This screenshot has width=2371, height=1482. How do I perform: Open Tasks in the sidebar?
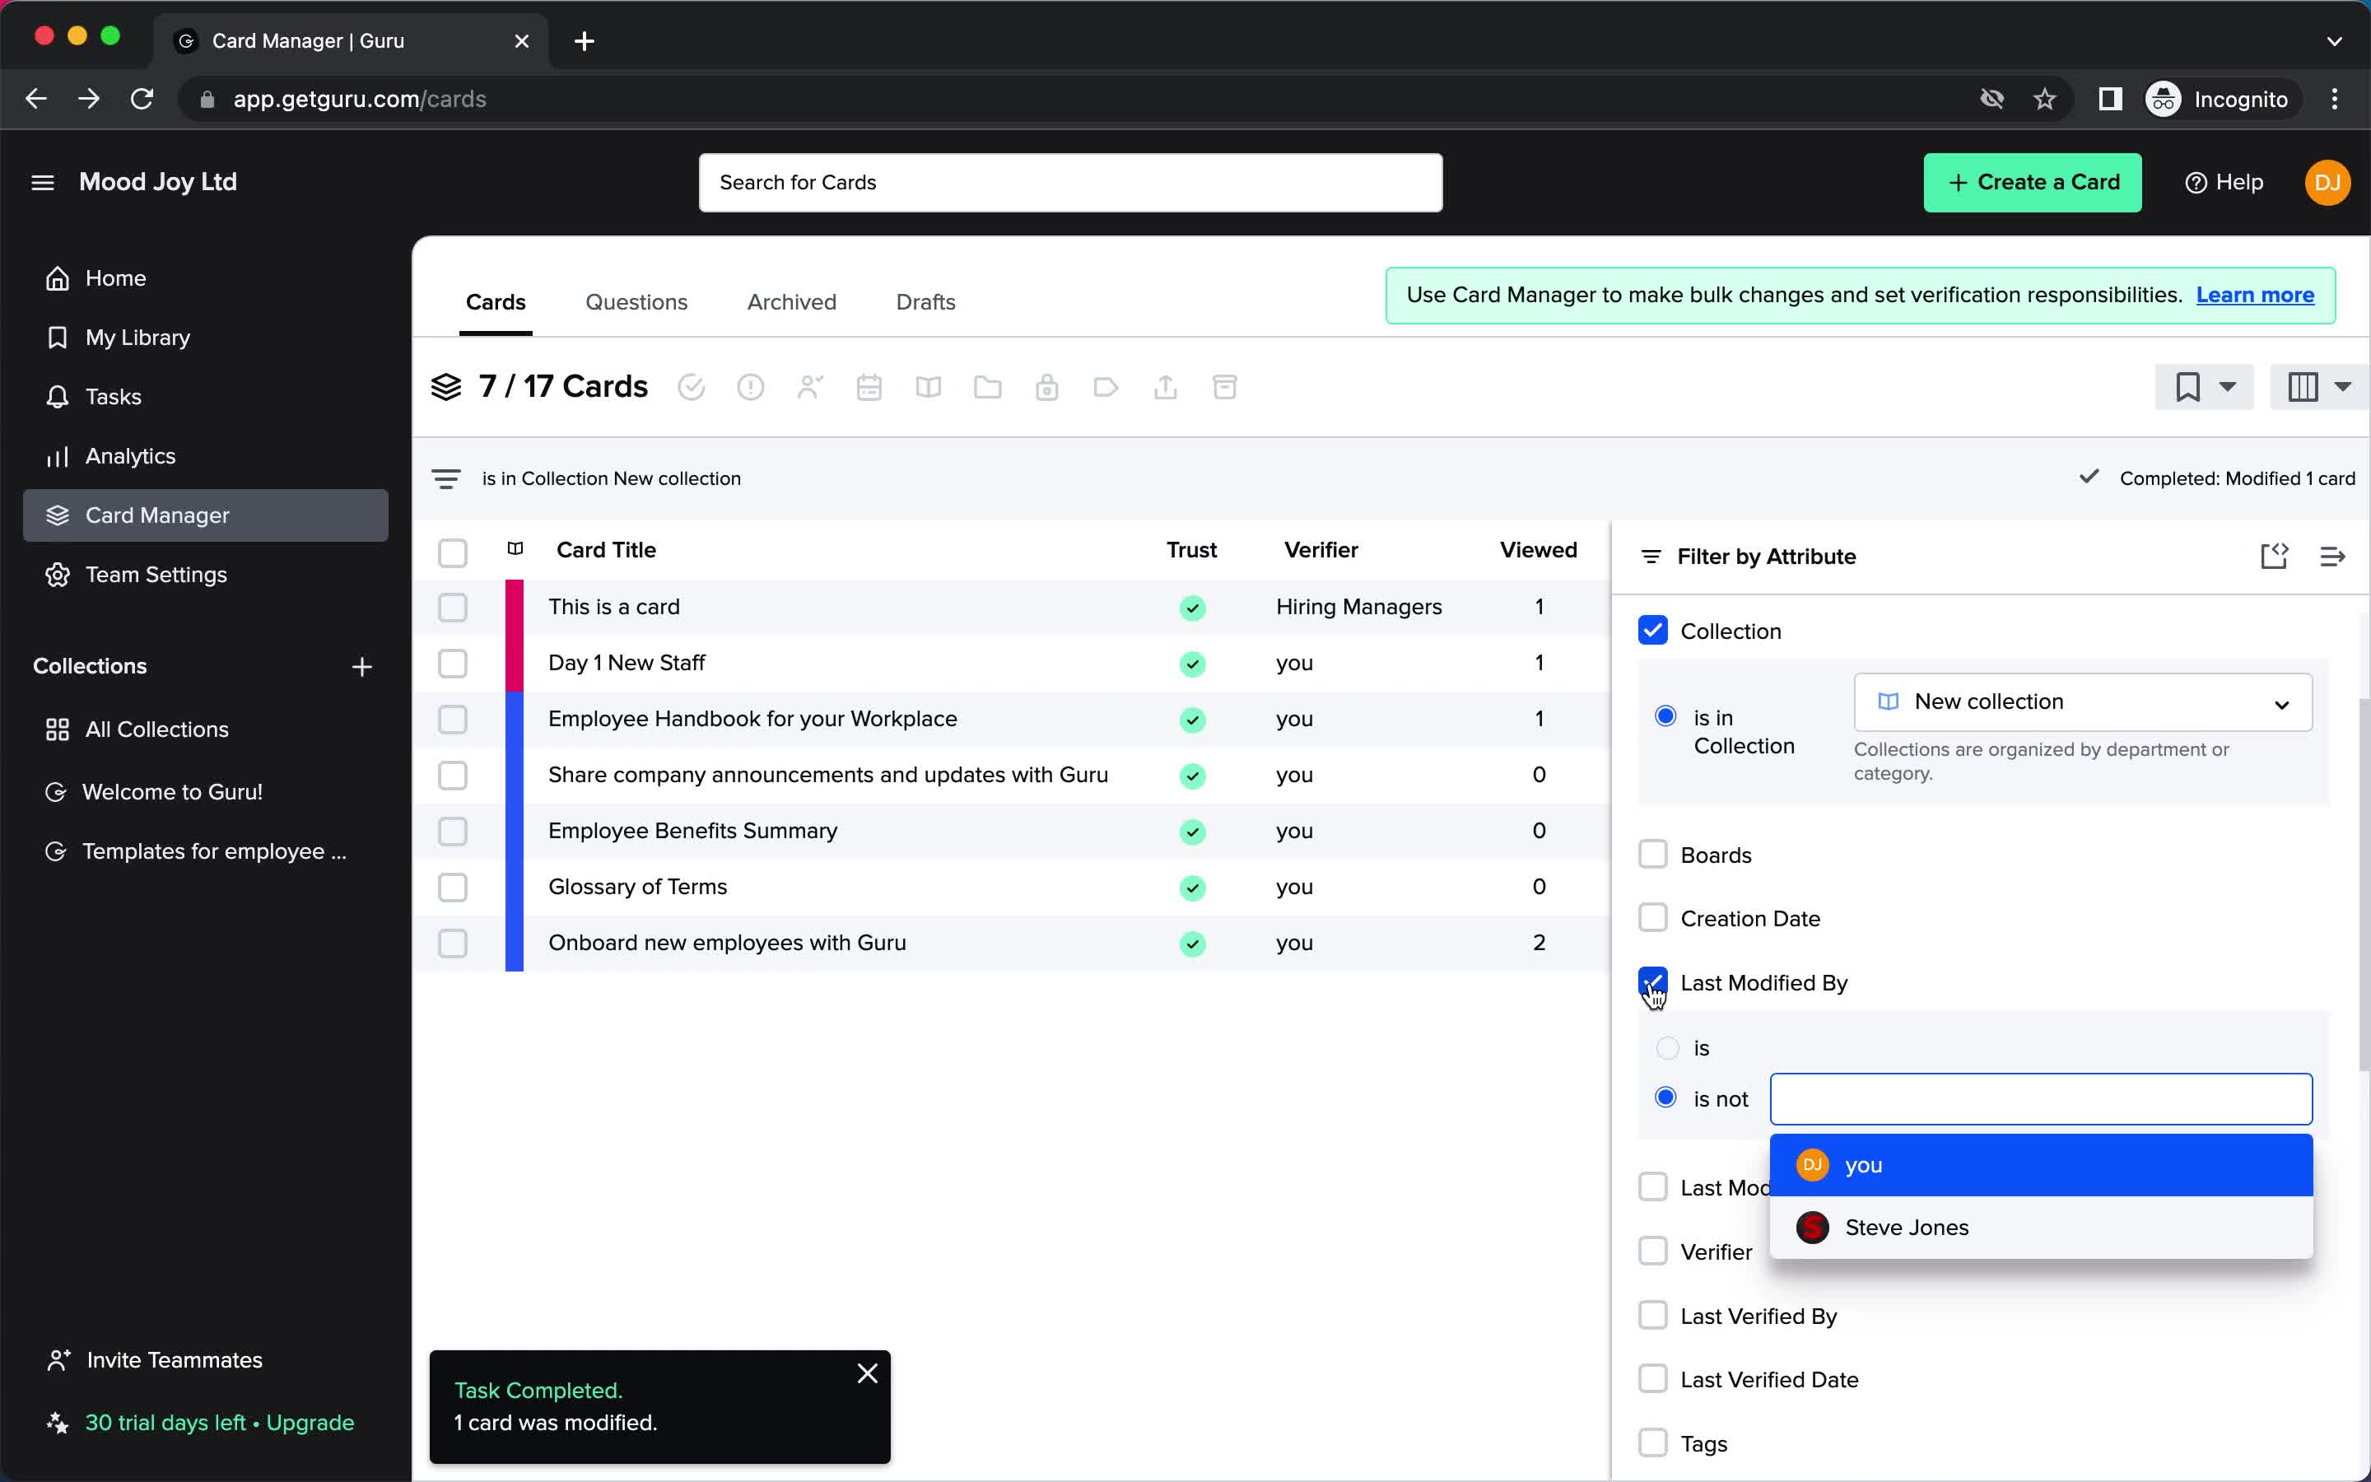(x=206, y=397)
